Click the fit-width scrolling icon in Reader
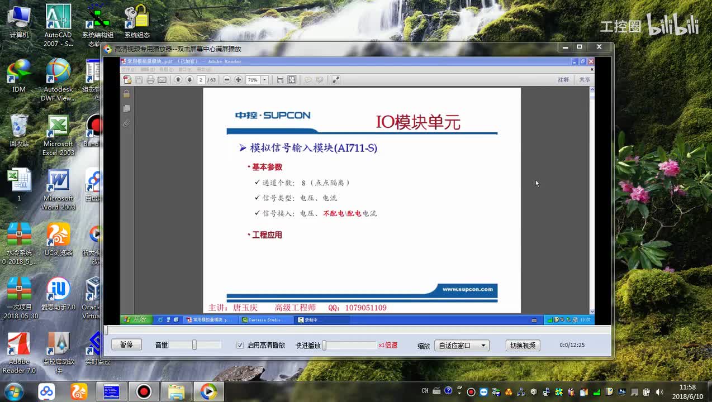712x402 pixels. [x=280, y=80]
